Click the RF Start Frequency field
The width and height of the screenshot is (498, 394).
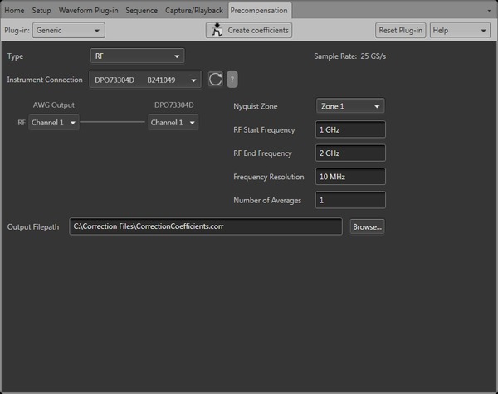pyautogui.click(x=351, y=130)
